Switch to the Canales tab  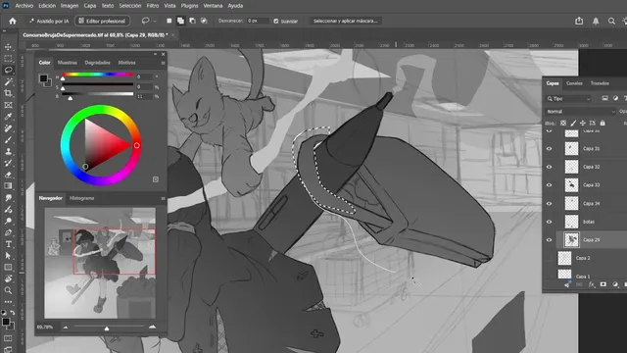tap(574, 83)
